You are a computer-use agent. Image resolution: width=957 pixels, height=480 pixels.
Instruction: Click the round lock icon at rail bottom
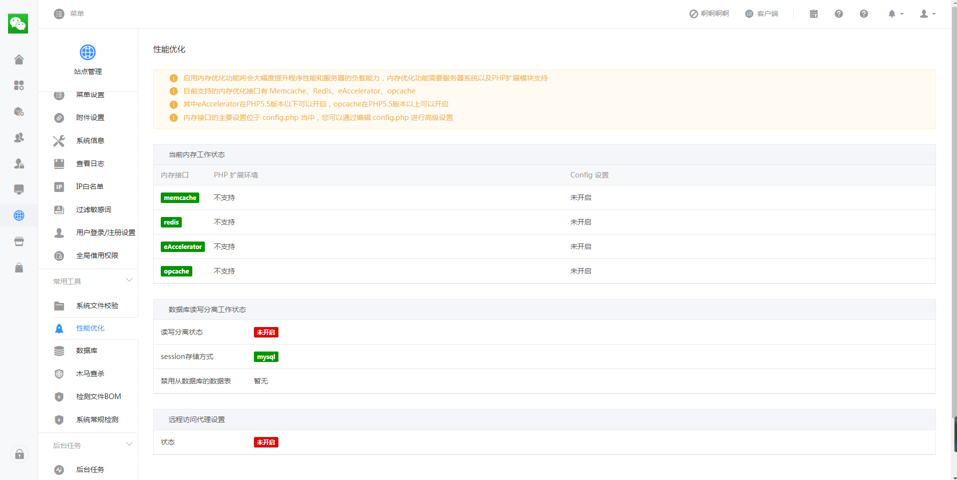(20, 454)
